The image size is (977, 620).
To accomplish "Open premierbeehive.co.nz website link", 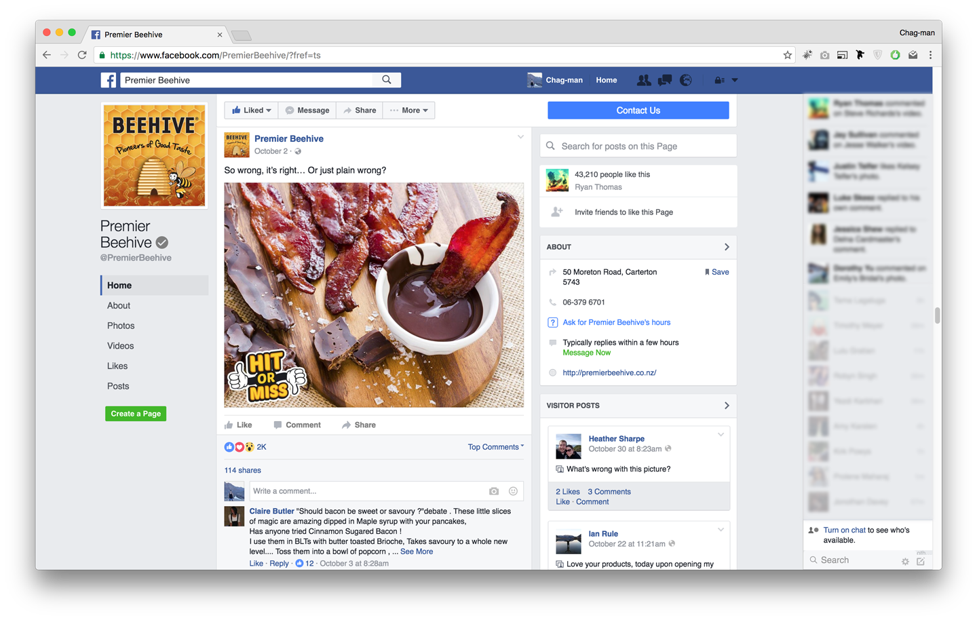I will (x=609, y=372).
